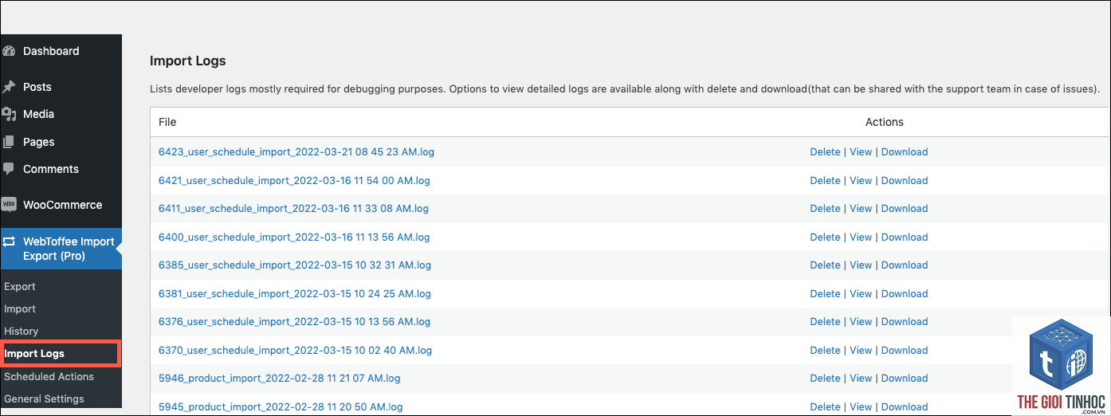View the 6421_user_schedule_import log
Viewport: 1111px width, 416px height.
pyautogui.click(x=861, y=180)
